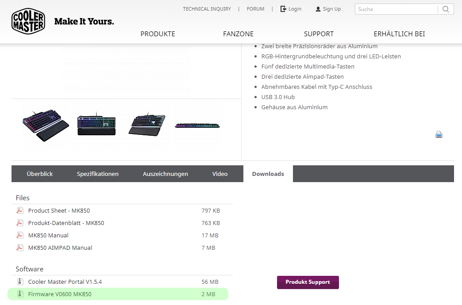Download Produkt-Datenblatt - MK850

coord(66,223)
